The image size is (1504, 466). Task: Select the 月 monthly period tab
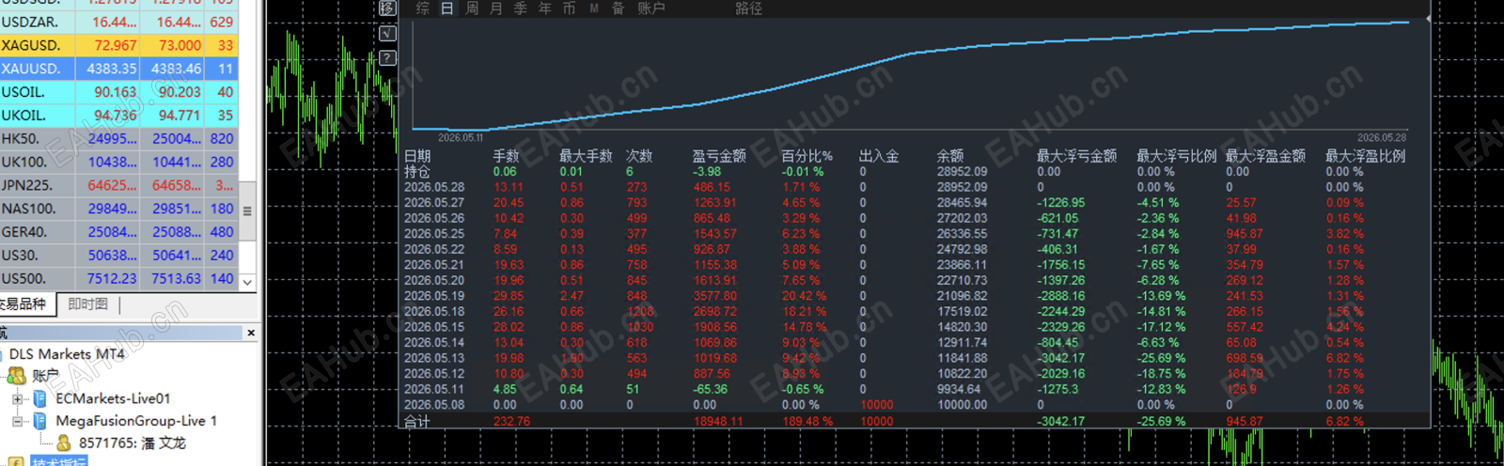(496, 8)
